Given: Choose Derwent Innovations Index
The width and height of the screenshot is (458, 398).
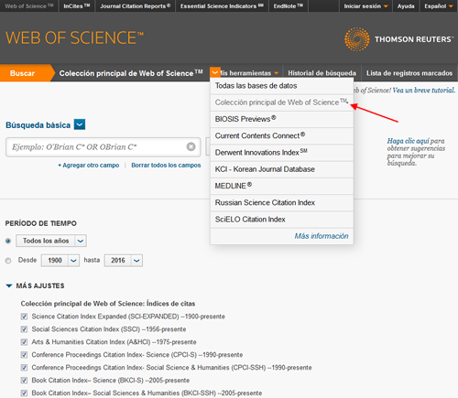Looking at the screenshot, I should 281,153.
